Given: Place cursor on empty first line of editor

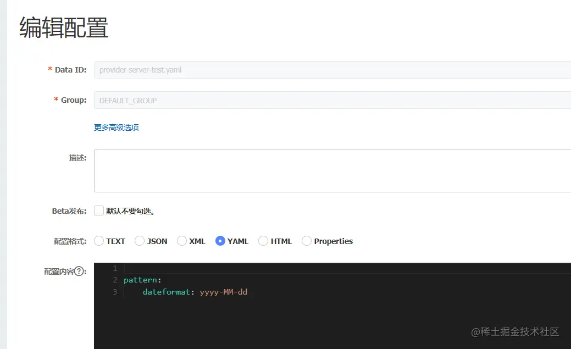Looking at the screenshot, I should pyautogui.click(x=347, y=269).
